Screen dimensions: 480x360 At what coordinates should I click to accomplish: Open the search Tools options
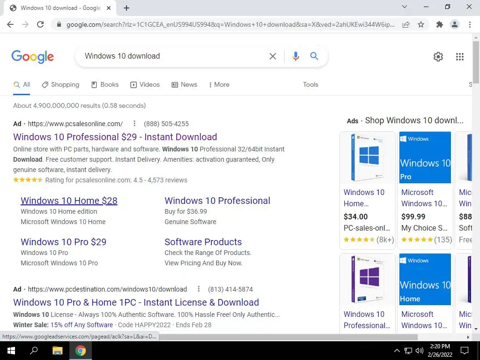[x=310, y=85]
